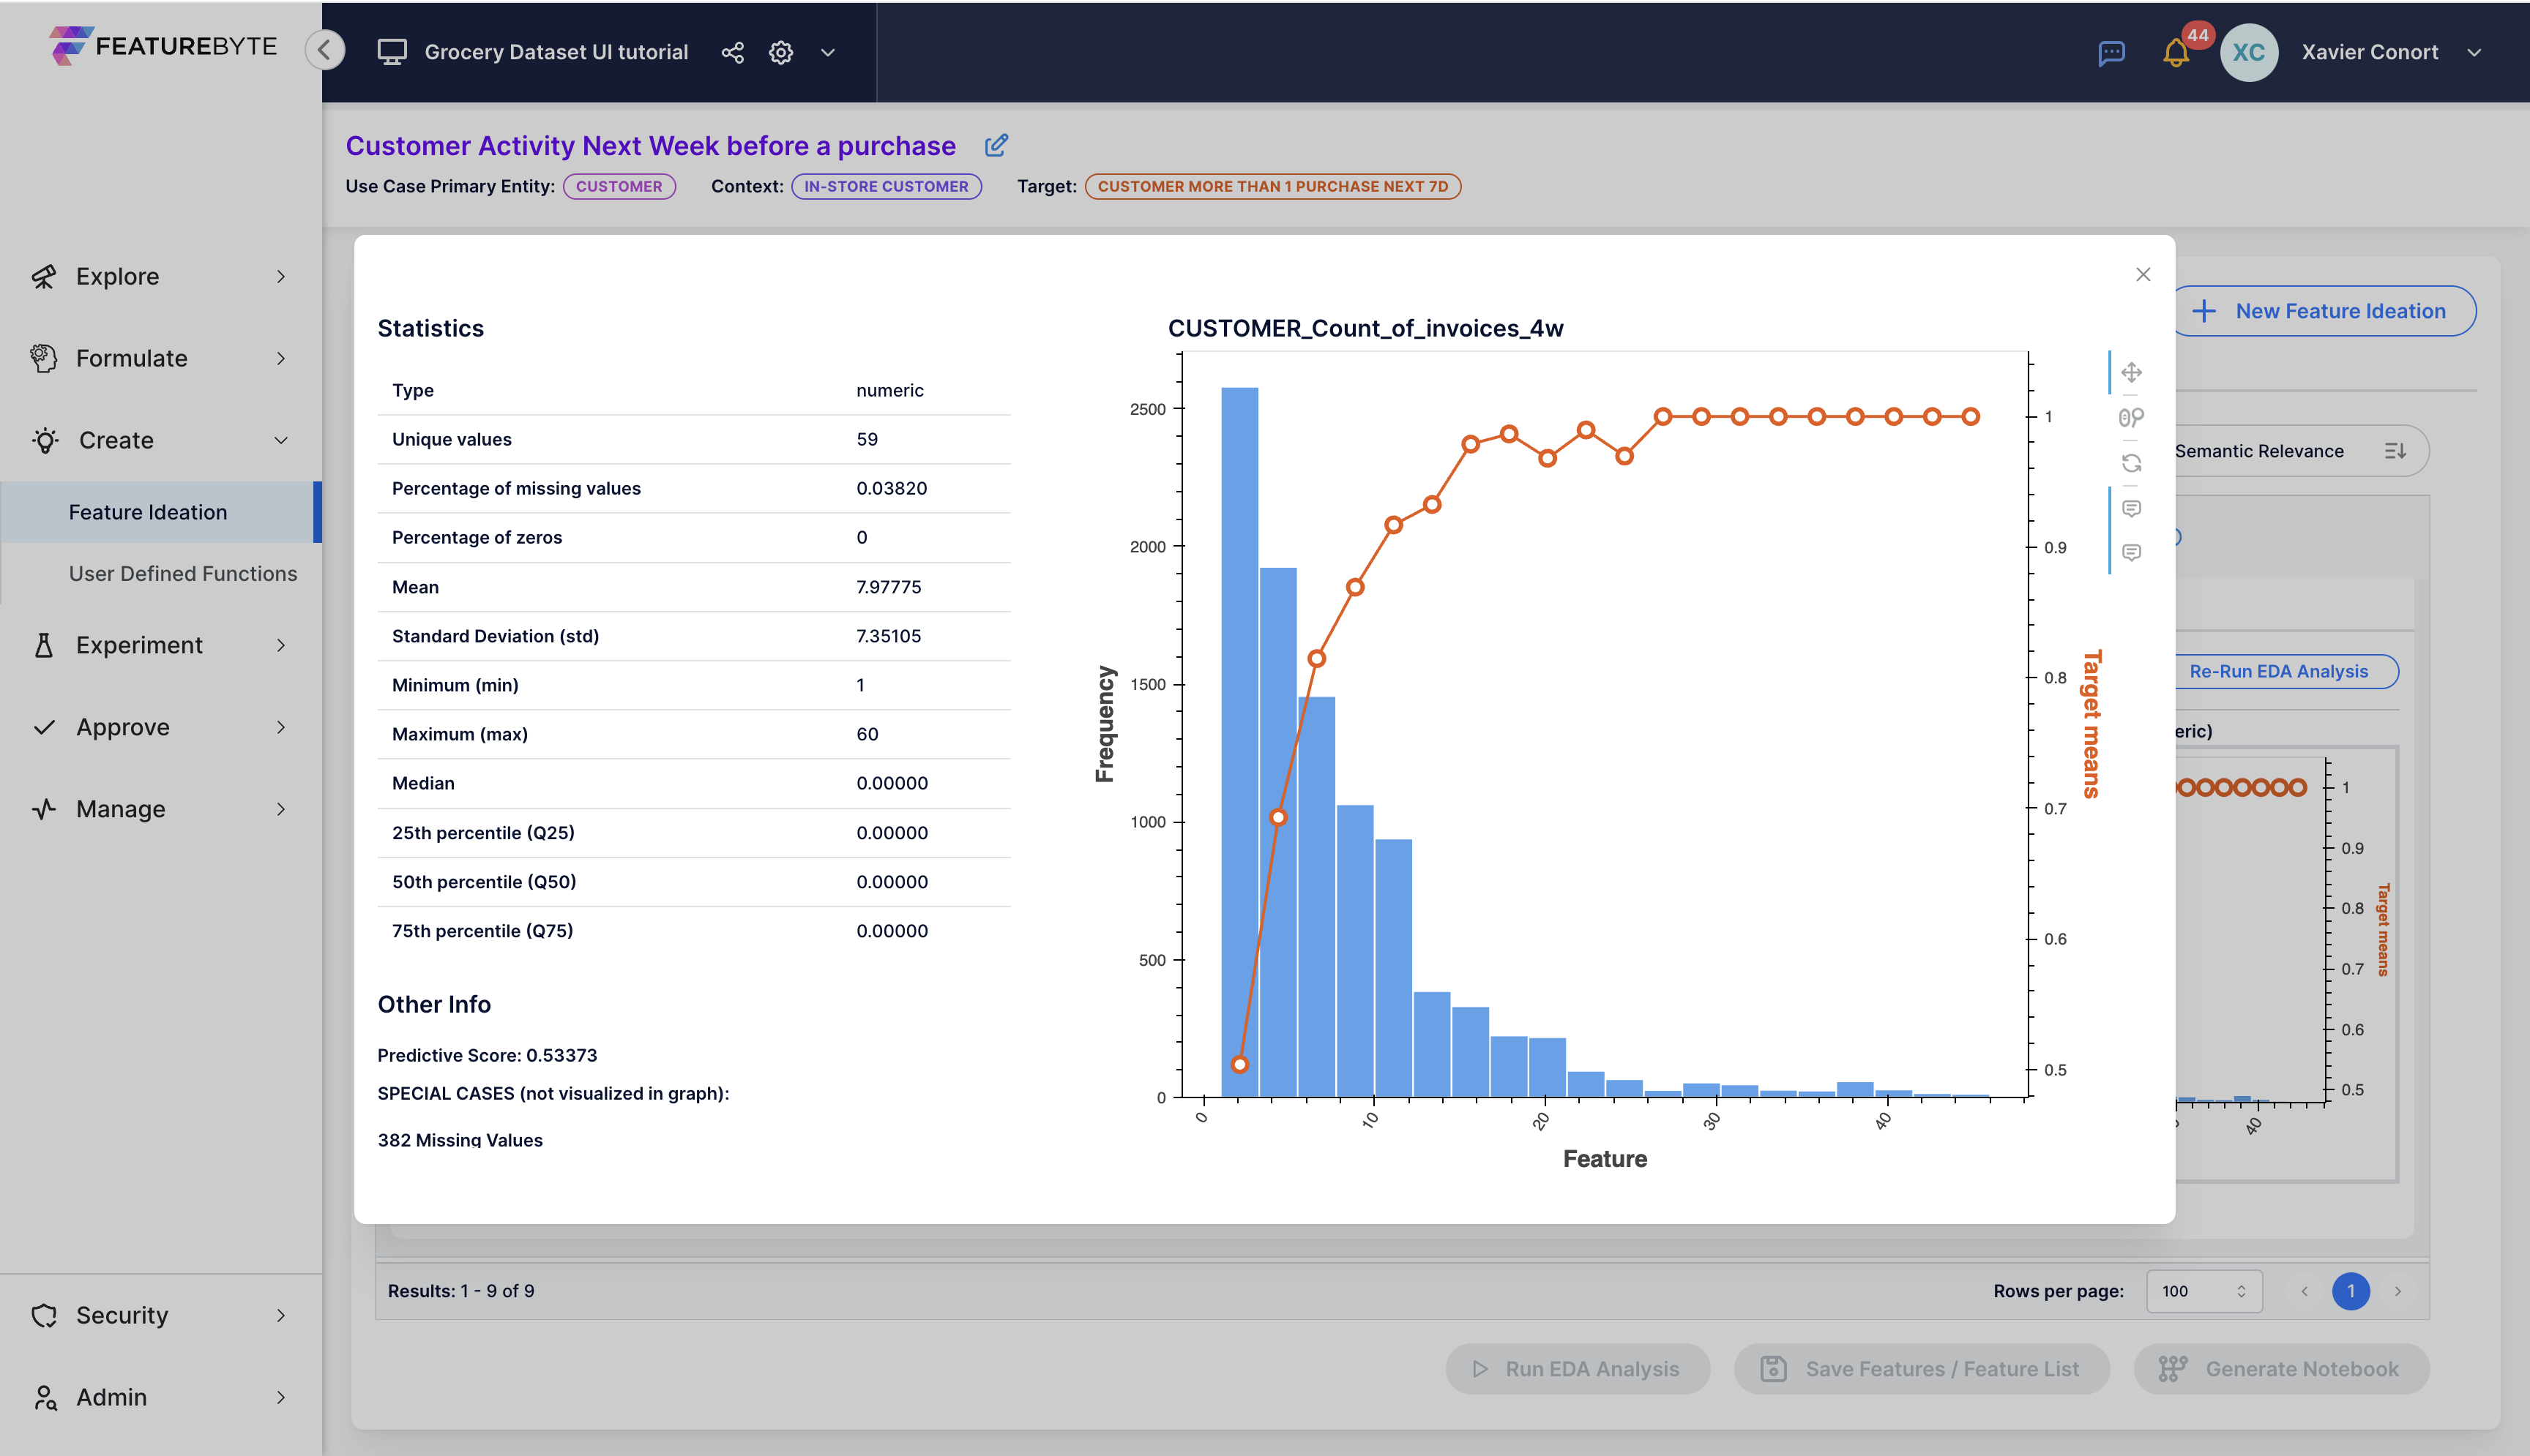Expand the Manage menu
This screenshot has height=1456, width=2530.
coord(161,810)
